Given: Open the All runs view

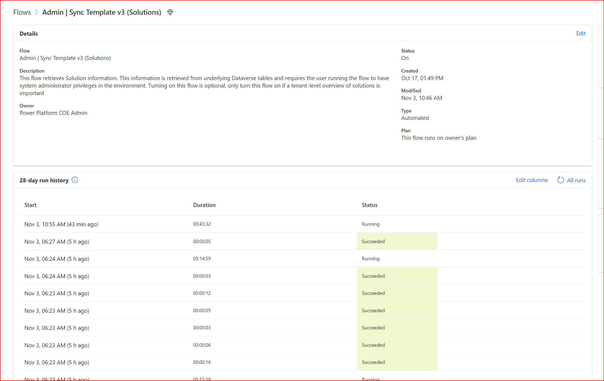Looking at the screenshot, I should tap(576, 180).
